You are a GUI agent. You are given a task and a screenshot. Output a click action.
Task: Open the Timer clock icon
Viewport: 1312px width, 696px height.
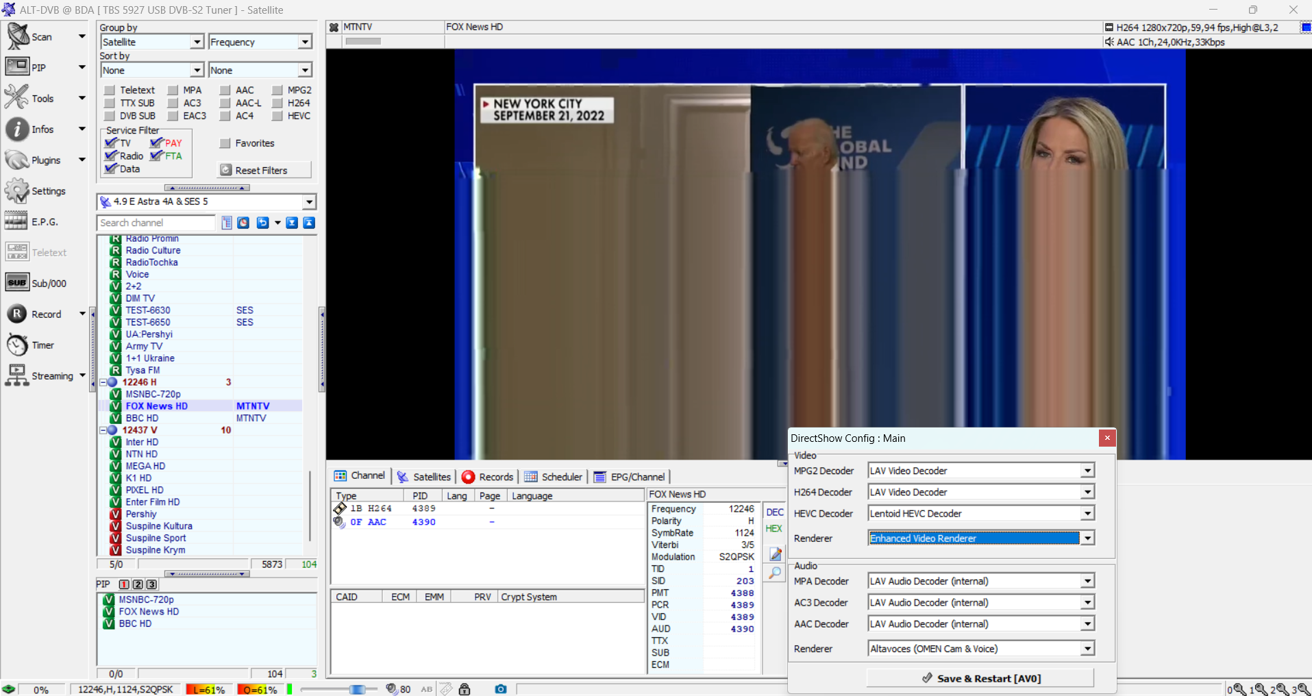17,345
